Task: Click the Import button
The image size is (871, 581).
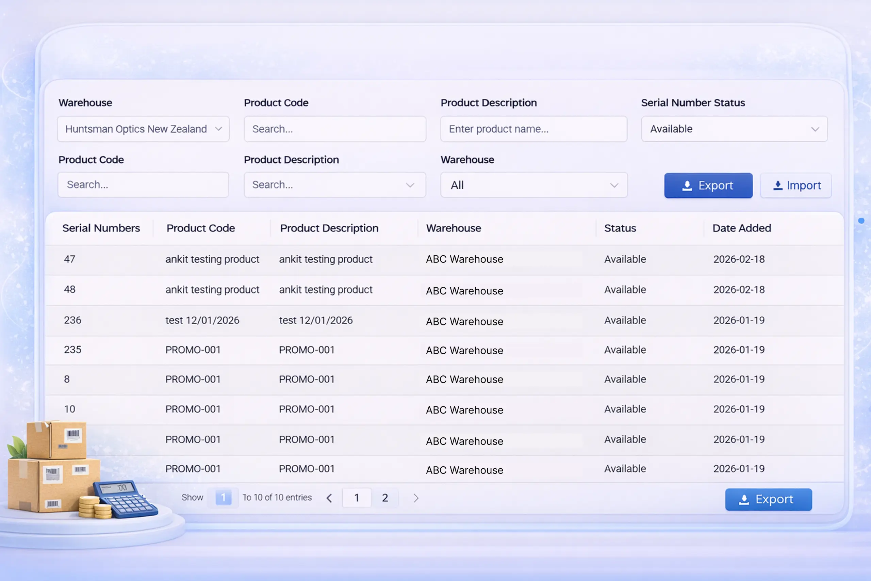Action: click(795, 185)
